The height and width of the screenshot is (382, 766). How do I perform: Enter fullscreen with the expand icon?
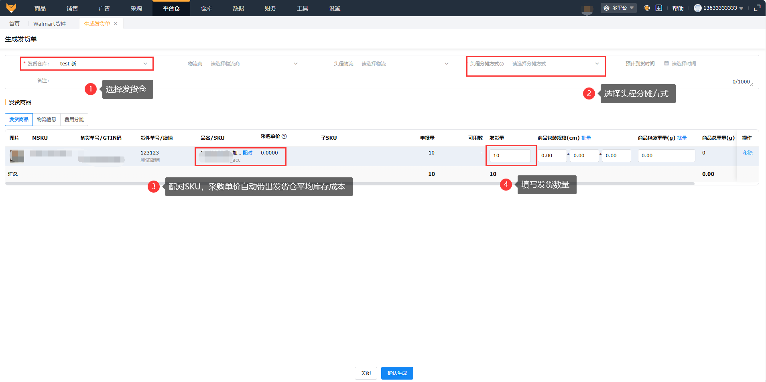(x=757, y=8)
